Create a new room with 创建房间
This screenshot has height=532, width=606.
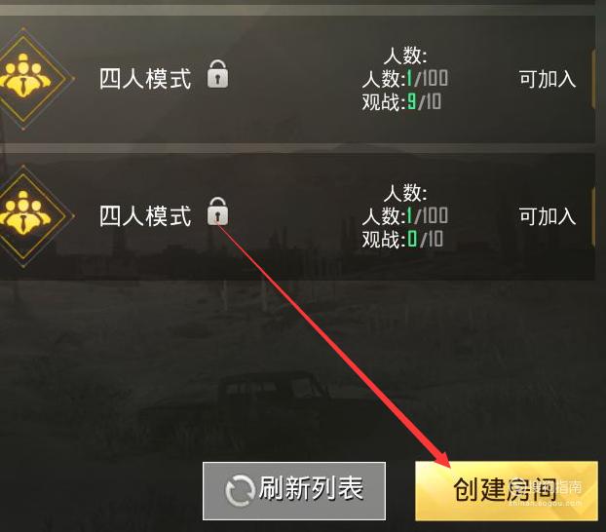507,491
